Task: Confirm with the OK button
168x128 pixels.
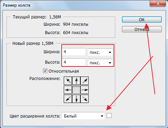Action: (142, 19)
